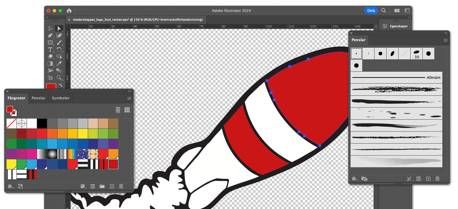Select the Type tool
This screenshot has width=458, height=209.
coord(50,49)
